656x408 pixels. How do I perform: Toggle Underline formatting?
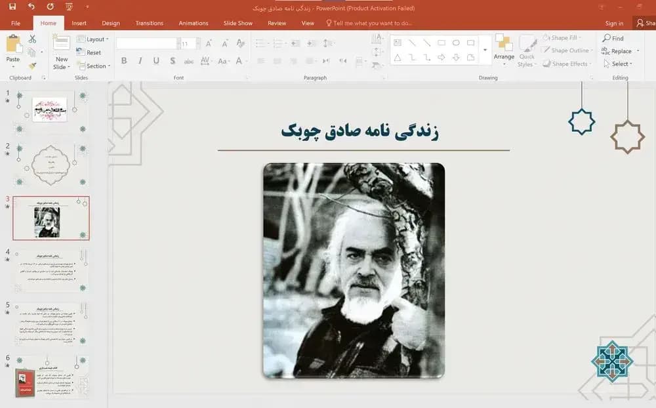click(x=156, y=61)
